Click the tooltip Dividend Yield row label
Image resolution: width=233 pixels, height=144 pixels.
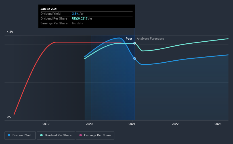point(51,14)
